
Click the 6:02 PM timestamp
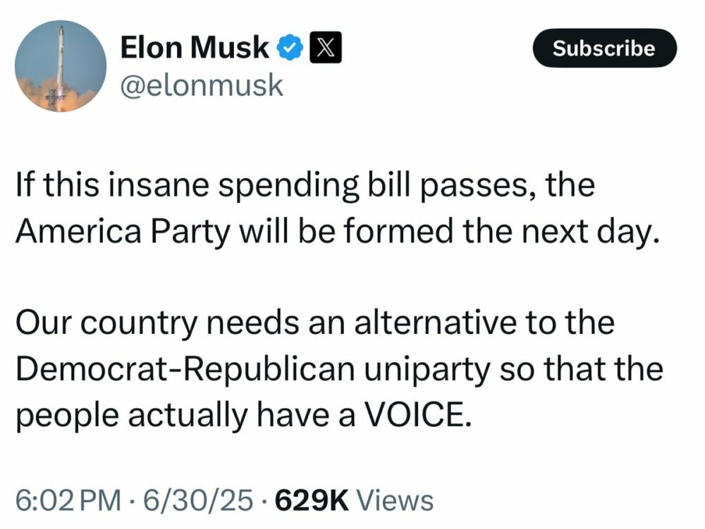pyautogui.click(x=68, y=501)
